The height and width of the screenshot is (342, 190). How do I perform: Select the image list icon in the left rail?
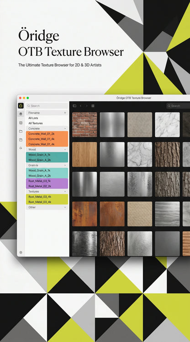(x=21, y=123)
